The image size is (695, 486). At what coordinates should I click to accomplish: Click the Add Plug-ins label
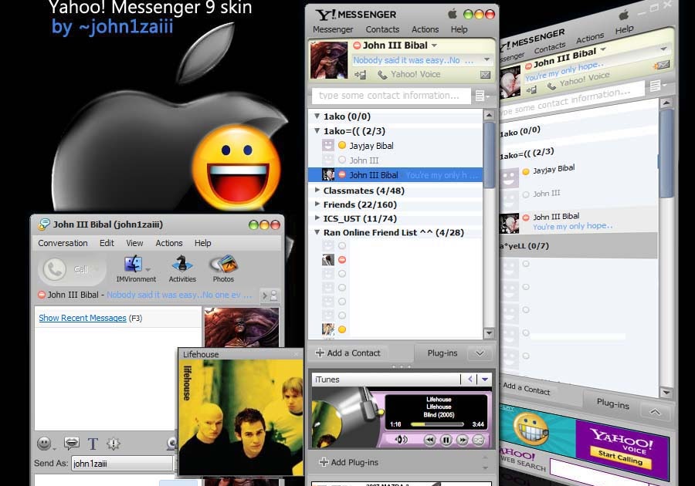pos(354,462)
